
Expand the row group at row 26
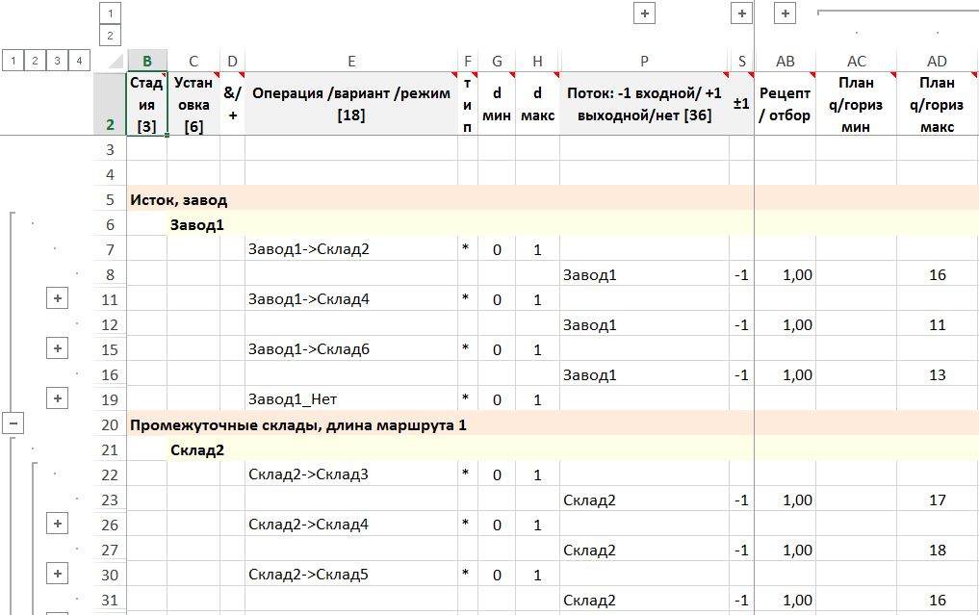(58, 524)
